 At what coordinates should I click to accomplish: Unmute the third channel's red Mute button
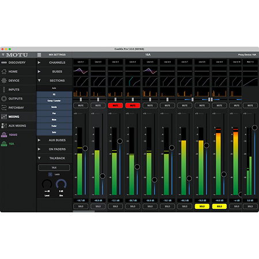(x=115, y=105)
